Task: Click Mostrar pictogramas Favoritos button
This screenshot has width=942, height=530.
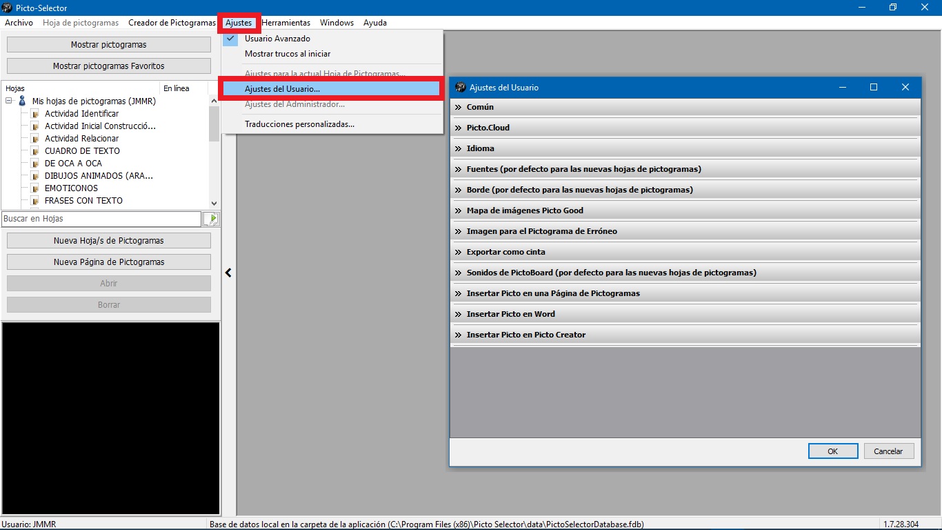Action: click(x=109, y=66)
